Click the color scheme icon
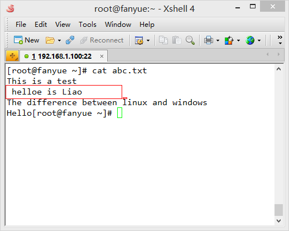The width and height of the screenshot is (289, 231). 229,40
